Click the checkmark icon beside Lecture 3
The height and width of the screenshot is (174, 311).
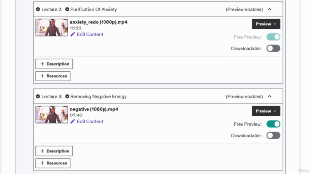coord(38,97)
